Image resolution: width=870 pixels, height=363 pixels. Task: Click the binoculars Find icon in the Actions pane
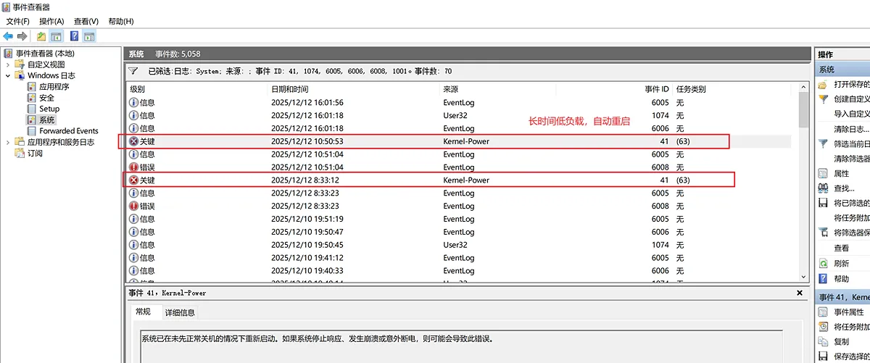823,188
